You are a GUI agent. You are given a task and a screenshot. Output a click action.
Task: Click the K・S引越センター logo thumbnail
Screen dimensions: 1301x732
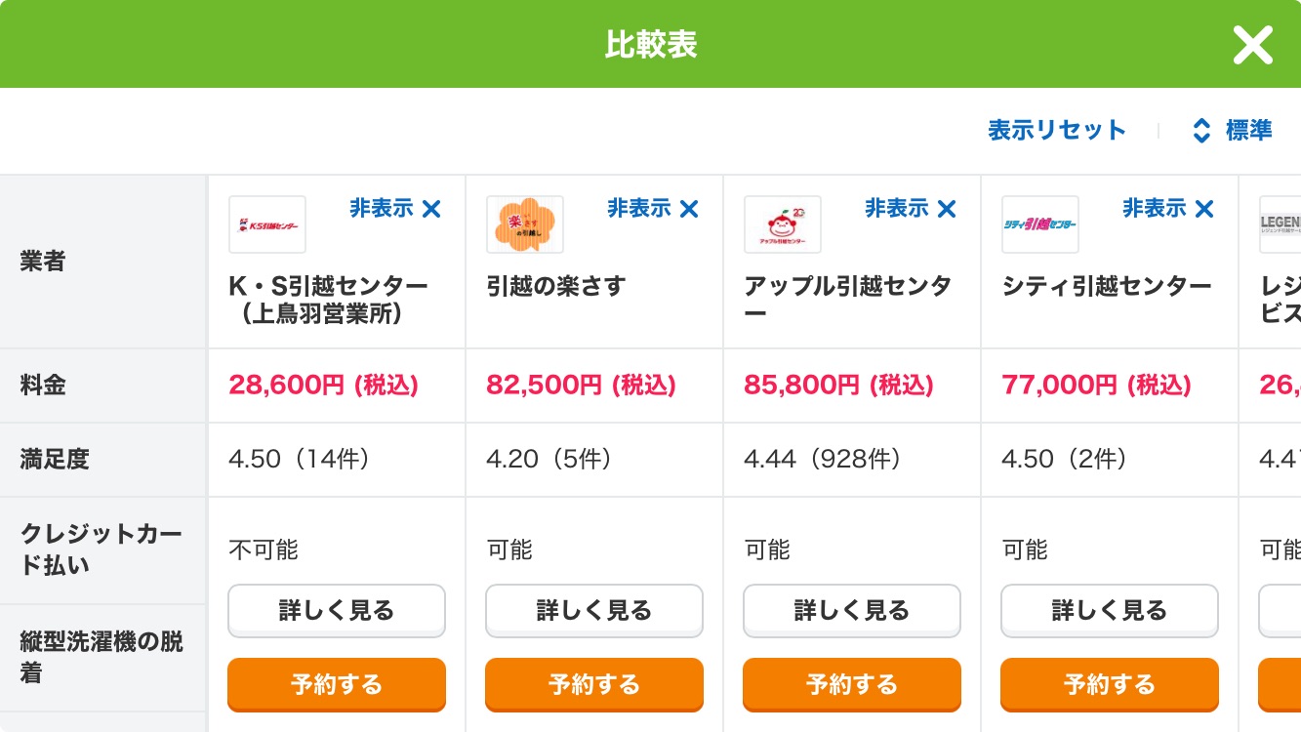(x=266, y=224)
